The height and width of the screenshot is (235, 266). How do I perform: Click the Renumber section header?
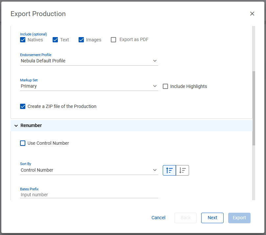click(132, 126)
